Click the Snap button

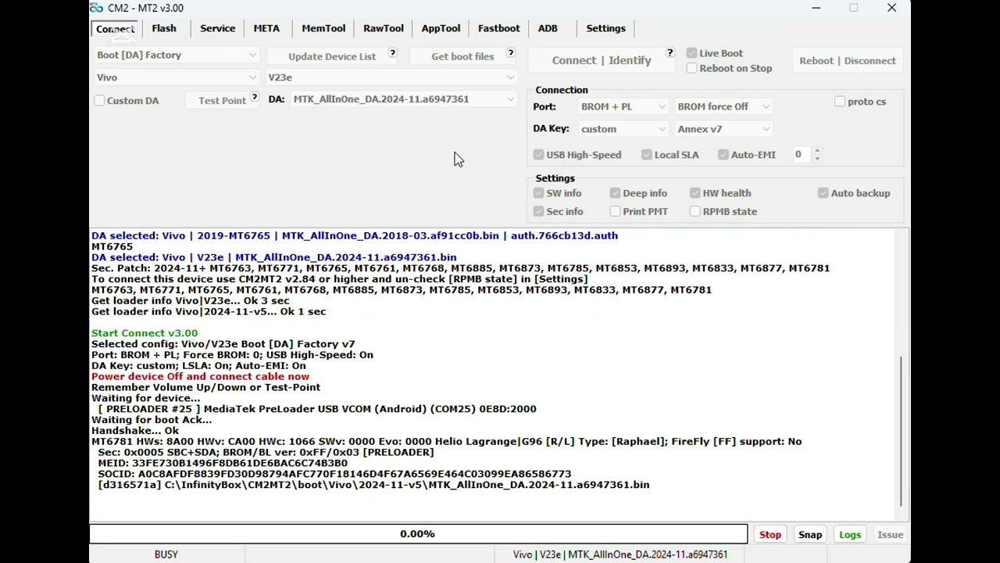(810, 535)
